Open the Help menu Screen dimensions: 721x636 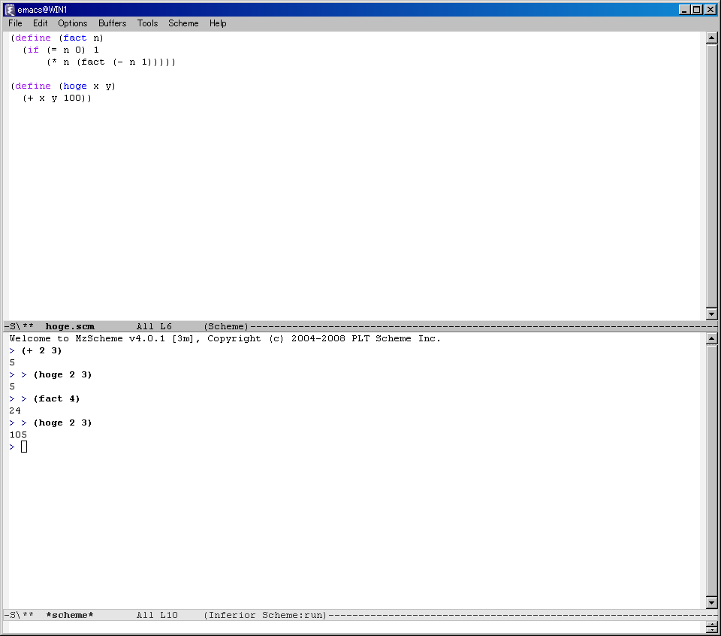click(x=218, y=23)
